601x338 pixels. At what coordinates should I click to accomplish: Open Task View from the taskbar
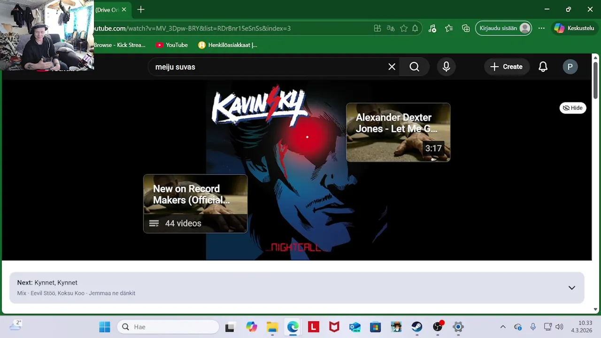point(230,327)
